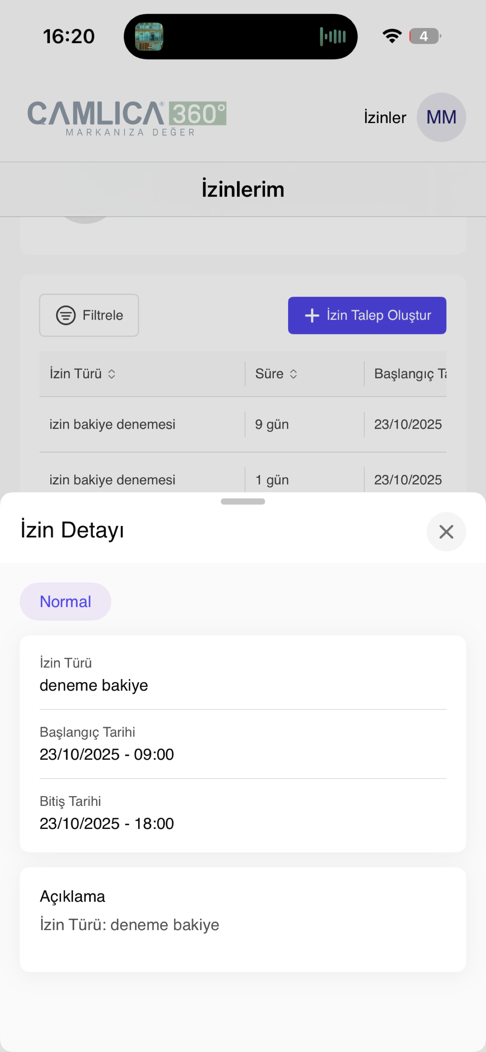Sort by İzin Türü column arrows
Image resolution: width=486 pixels, height=1052 pixels.
click(x=111, y=374)
